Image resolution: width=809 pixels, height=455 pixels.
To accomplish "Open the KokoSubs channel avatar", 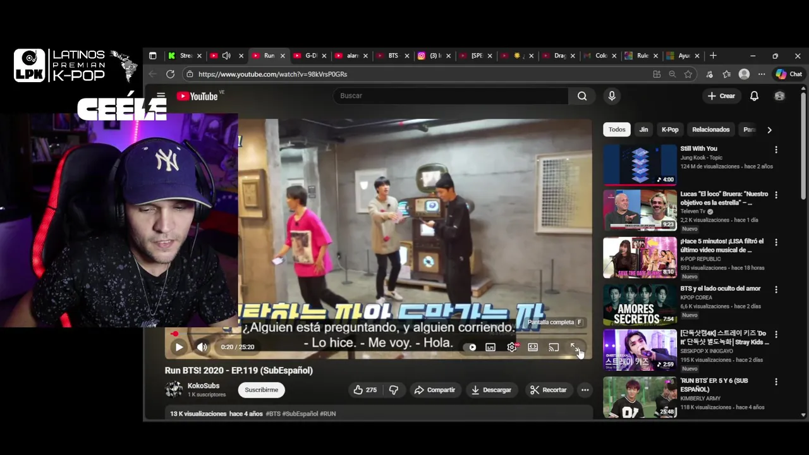I will (x=174, y=389).
